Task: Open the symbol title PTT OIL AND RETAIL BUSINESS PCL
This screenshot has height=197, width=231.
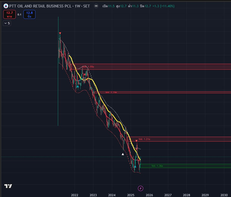Action: 40,6
